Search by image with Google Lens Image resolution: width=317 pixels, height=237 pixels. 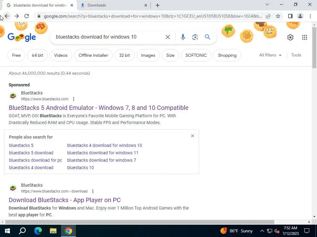(195, 37)
